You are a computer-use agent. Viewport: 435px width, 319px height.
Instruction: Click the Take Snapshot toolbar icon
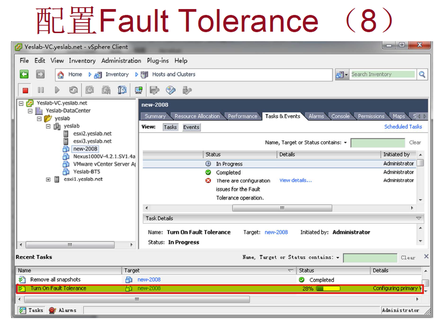click(x=90, y=90)
